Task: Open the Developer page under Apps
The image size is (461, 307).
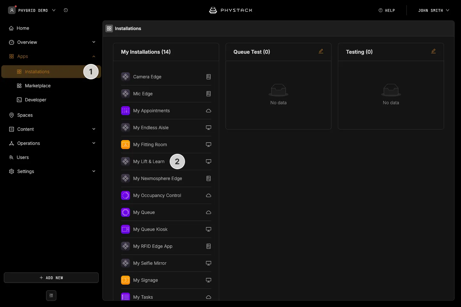Action: coord(51,100)
